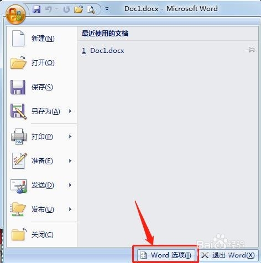261x263 pixels.
Task: Click the Undo arrow icon
Action: [49, 9]
